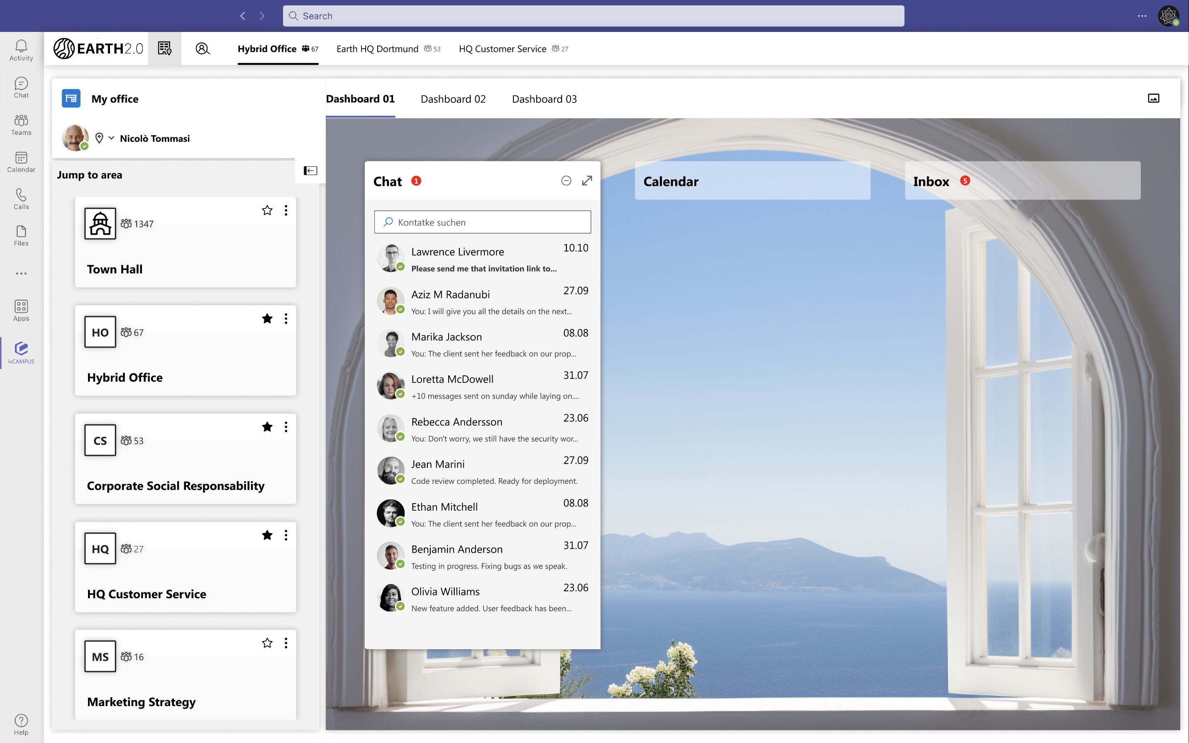Unfavorite the Hybrid Office area star
The height and width of the screenshot is (743, 1189).
pos(267,319)
